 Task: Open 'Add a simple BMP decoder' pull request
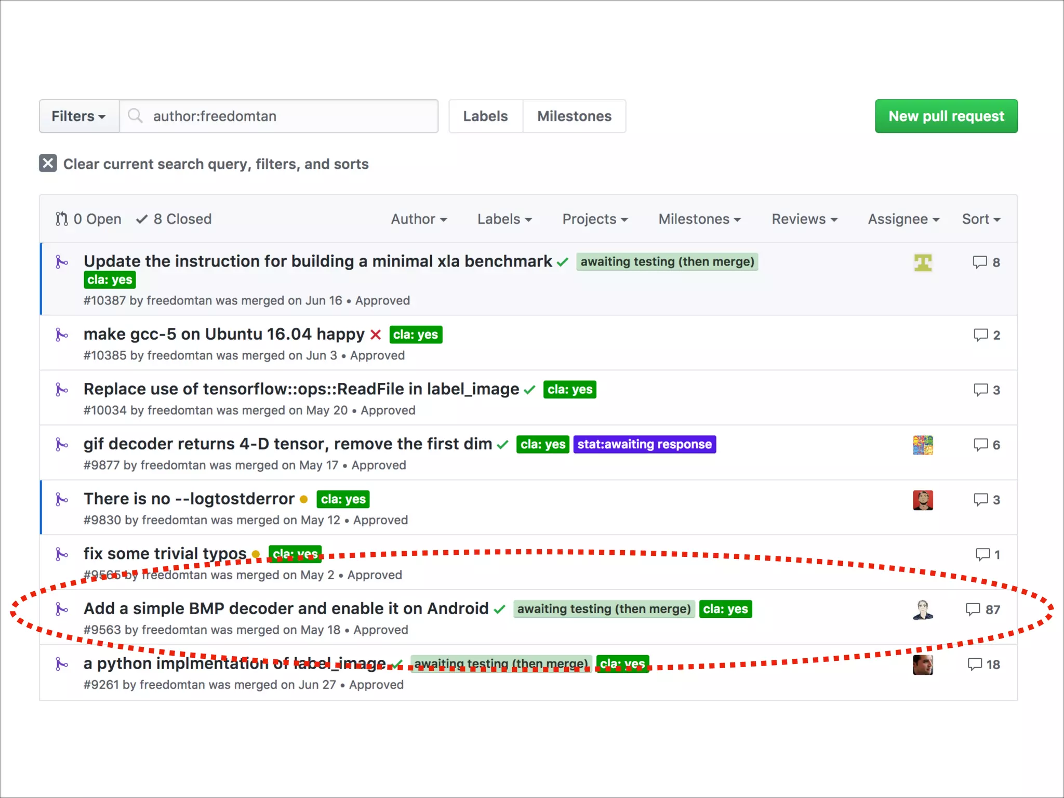(286, 608)
